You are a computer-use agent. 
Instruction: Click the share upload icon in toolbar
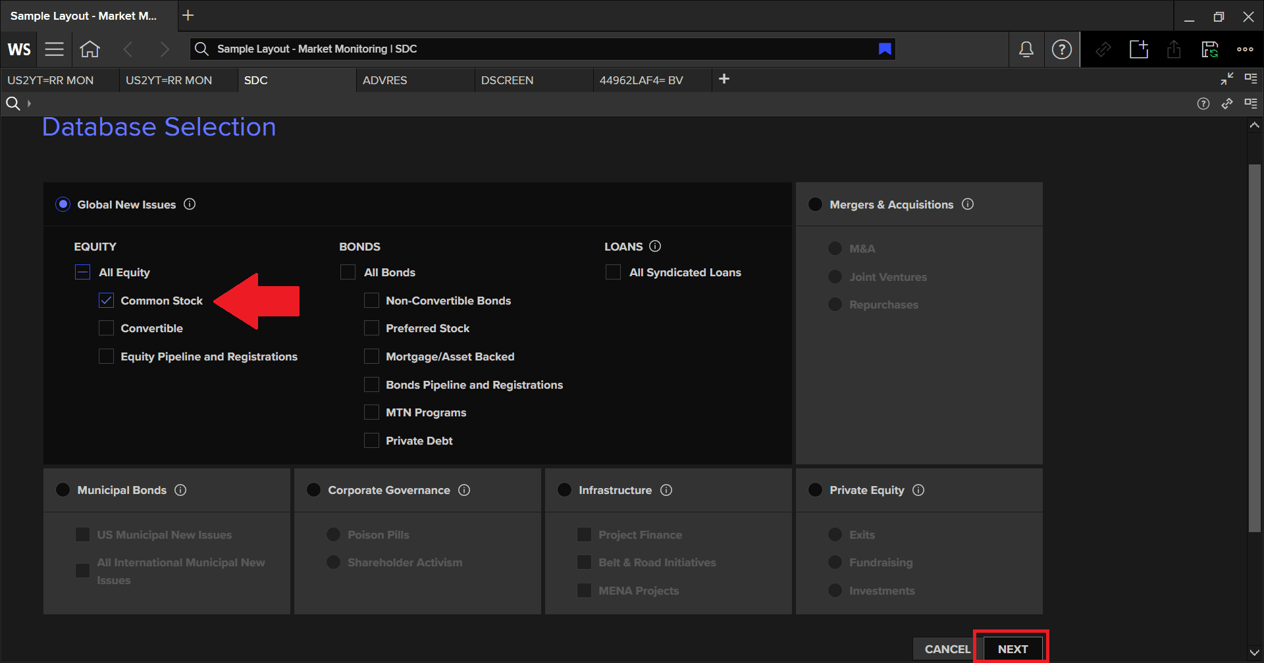point(1174,49)
